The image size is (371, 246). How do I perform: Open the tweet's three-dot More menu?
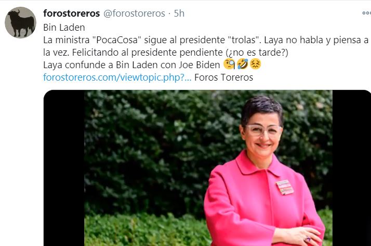point(367,13)
